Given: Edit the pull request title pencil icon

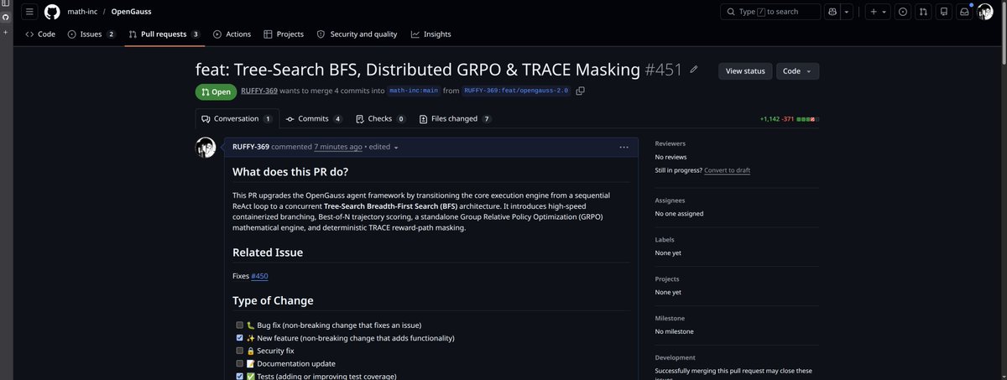Looking at the screenshot, I should (x=693, y=70).
